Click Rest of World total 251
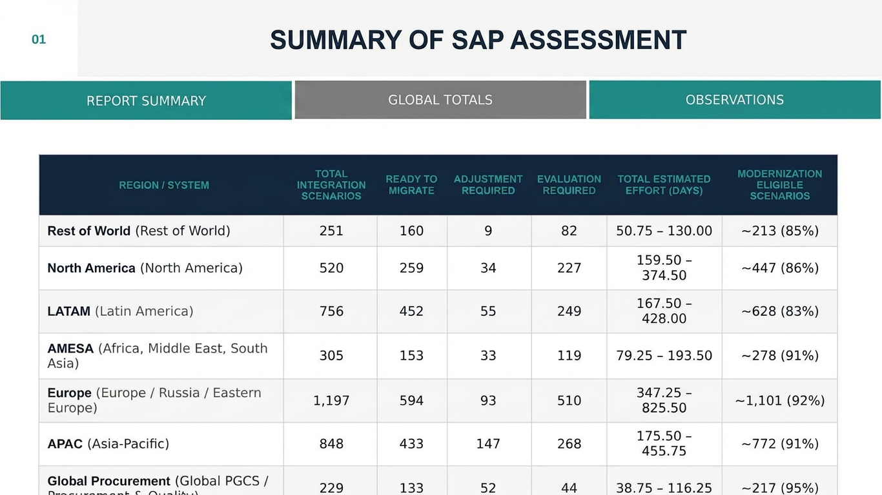The width and height of the screenshot is (882, 495). point(331,231)
